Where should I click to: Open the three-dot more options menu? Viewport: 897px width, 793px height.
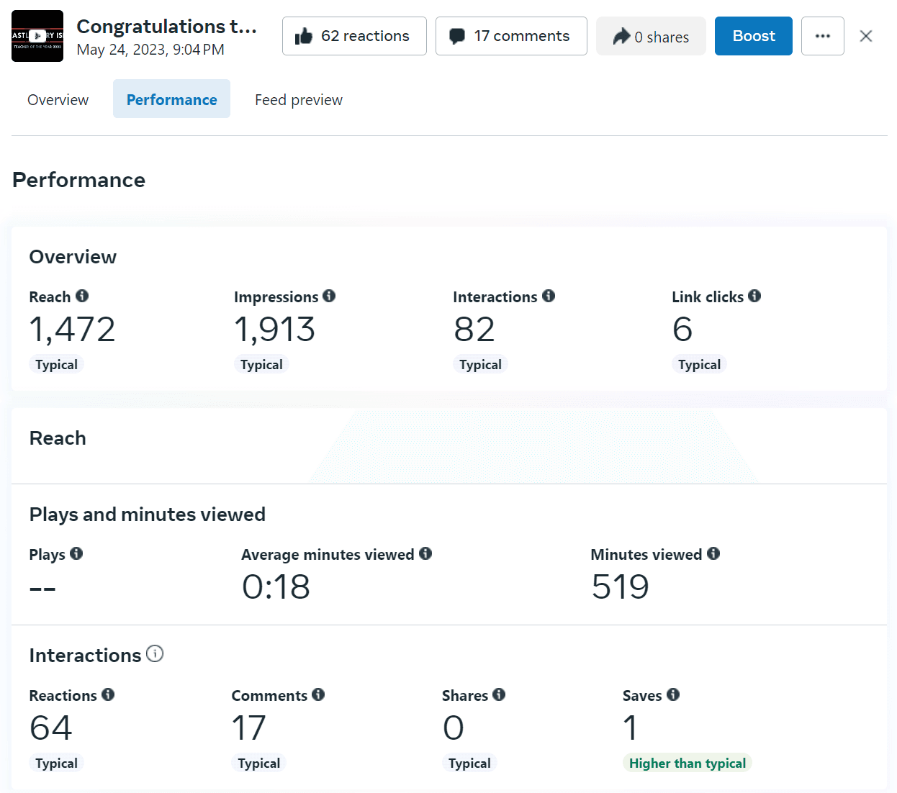(x=822, y=36)
